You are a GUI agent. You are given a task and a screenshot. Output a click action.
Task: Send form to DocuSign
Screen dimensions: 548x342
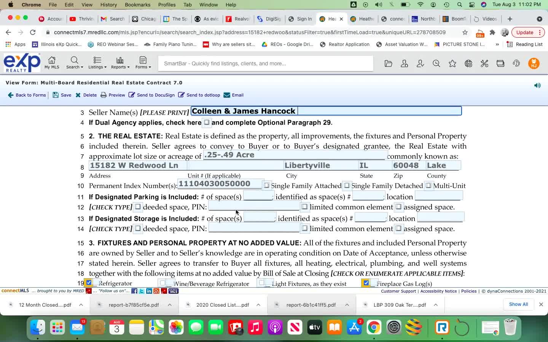[x=151, y=95]
